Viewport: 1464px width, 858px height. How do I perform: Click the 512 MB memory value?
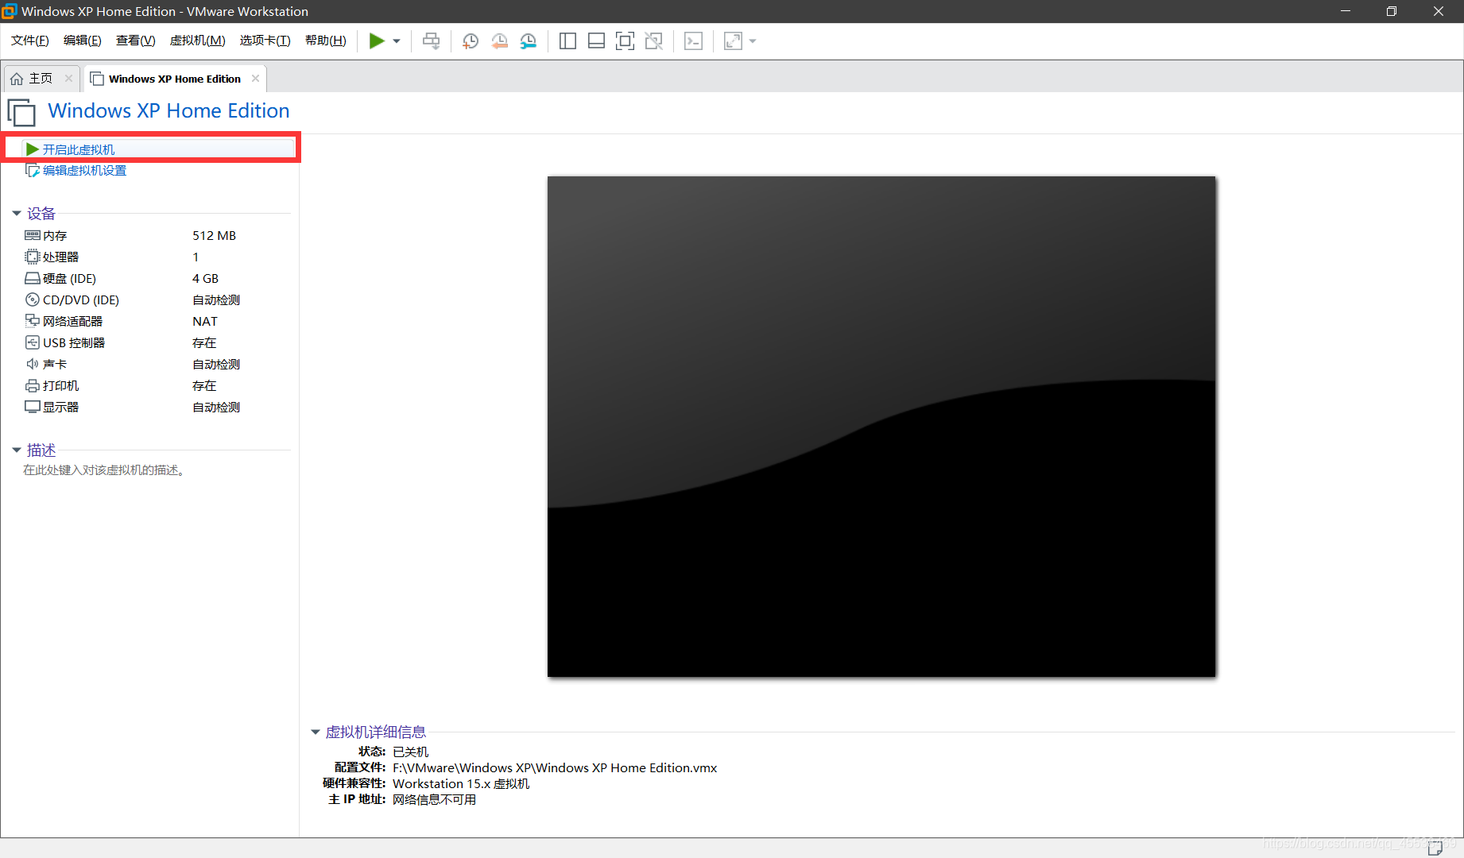tap(214, 235)
